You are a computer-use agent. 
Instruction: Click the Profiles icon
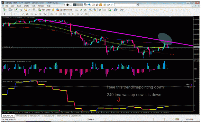pos(10,10)
